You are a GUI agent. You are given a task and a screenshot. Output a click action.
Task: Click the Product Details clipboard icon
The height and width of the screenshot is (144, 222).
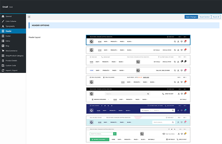click(3, 61)
